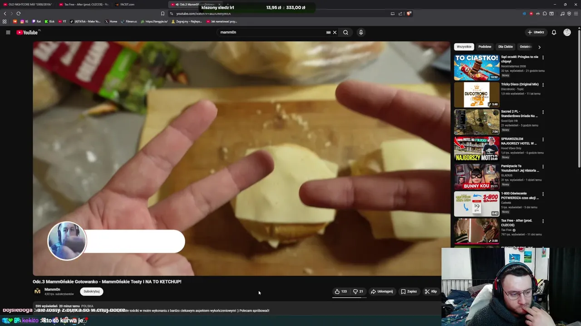Click the Utwórz create button
The image size is (581, 326).
pyautogui.click(x=536, y=32)
